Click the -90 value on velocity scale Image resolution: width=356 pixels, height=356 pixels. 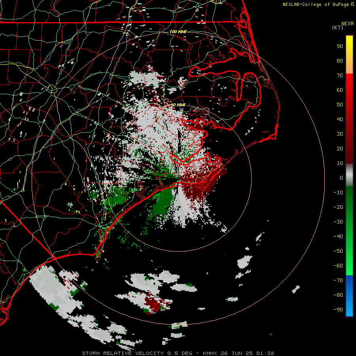click(338, 309)
